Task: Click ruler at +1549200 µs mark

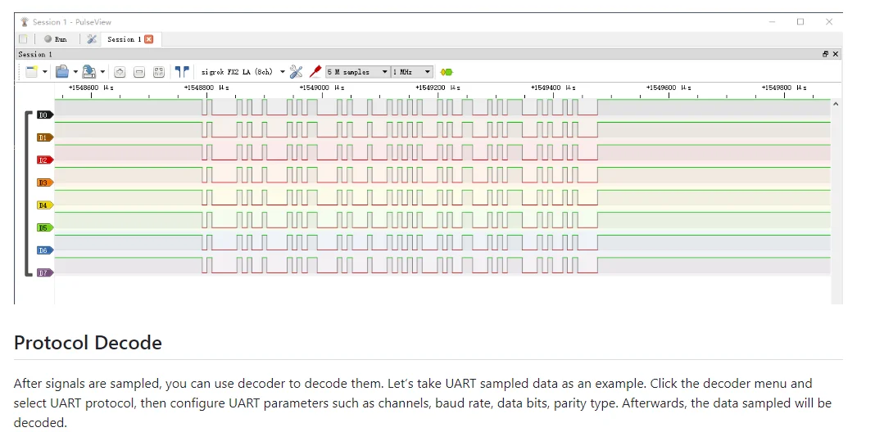Action: point(437,88)
